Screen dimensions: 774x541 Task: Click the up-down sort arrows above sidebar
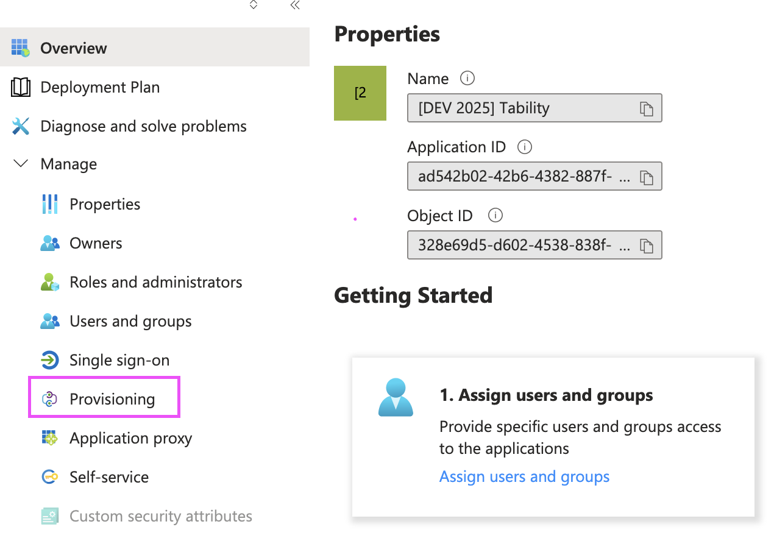point(254,5)
